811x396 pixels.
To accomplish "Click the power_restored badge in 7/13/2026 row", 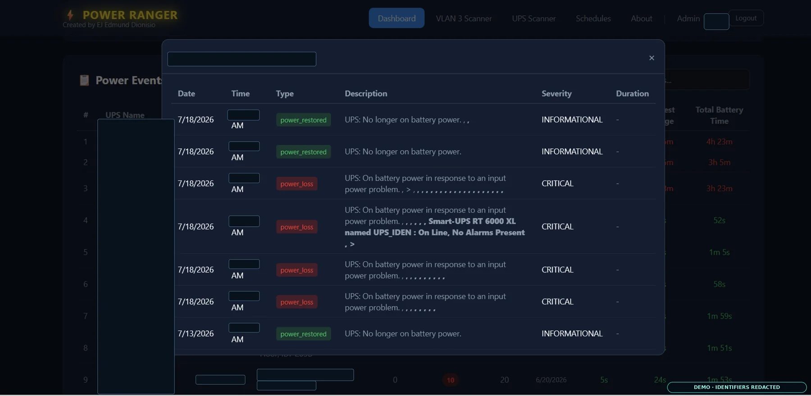I will coord(303,334).
